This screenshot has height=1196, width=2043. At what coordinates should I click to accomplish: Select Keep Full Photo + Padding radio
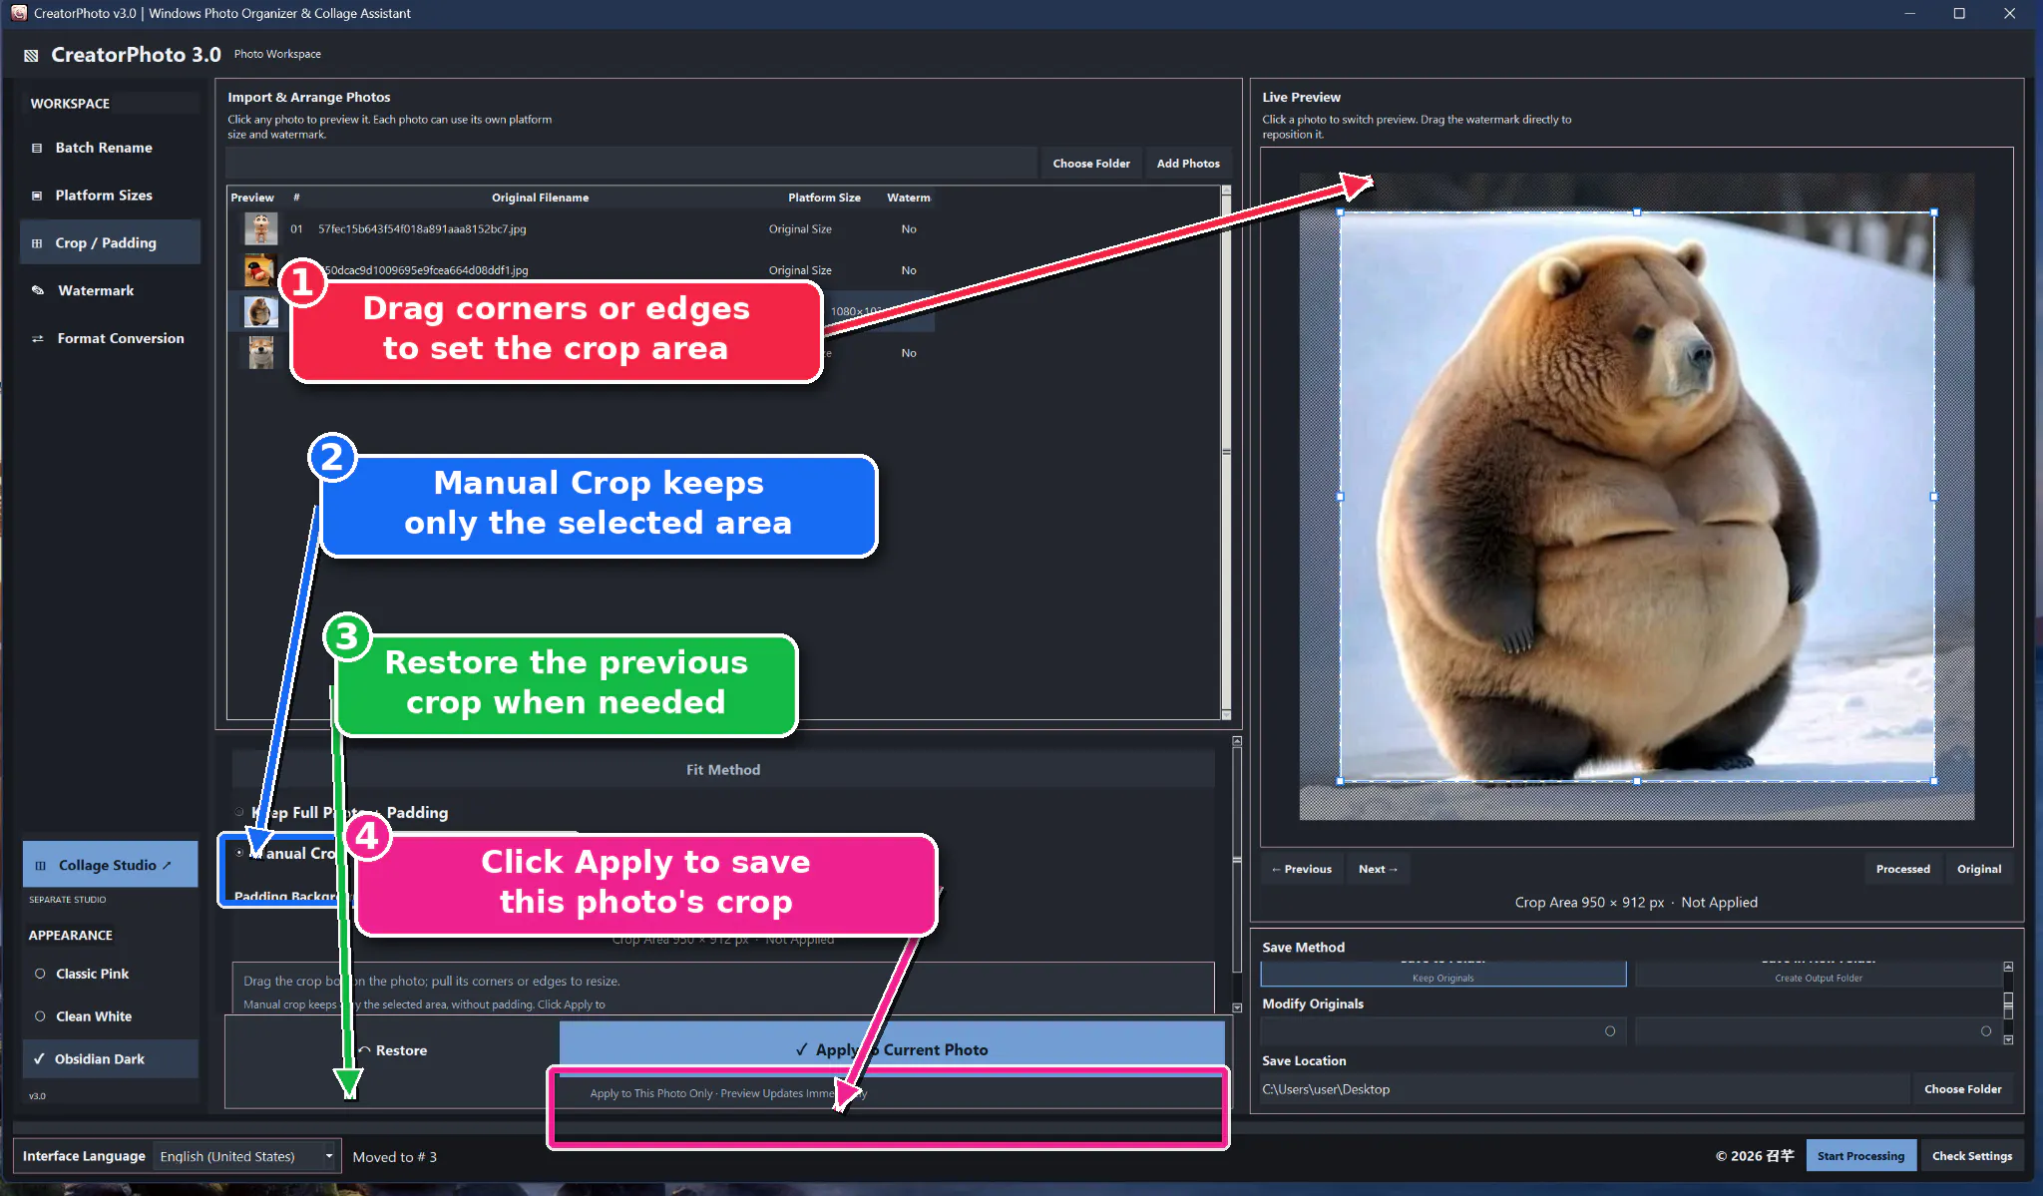click(239, 812)
